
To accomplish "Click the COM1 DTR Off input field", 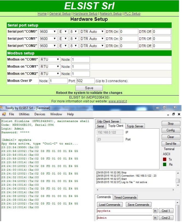I will 162,39.
